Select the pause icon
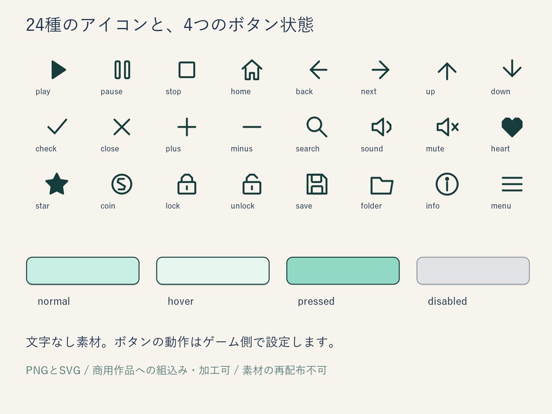The image size is (552, 414). tap(122, 70)
